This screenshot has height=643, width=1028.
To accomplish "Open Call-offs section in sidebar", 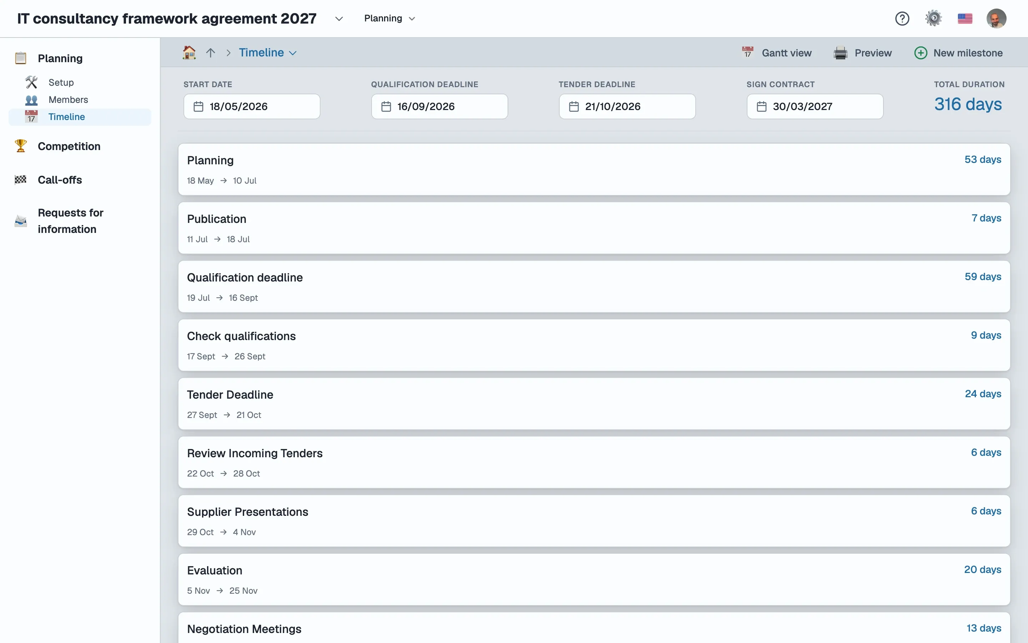I will 60,180.
